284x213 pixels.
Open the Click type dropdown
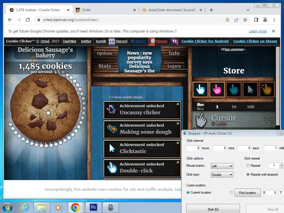click(222, 175)
